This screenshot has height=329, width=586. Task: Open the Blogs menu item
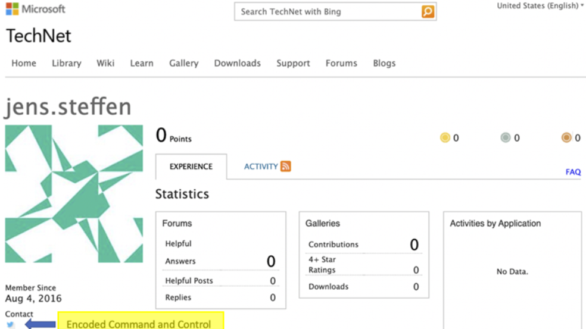[x=384, y=63]
